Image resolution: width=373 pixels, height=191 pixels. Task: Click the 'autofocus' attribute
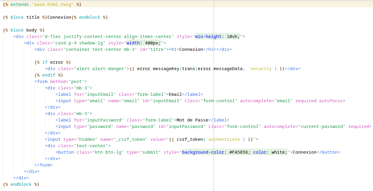pyautogui.click(x=331, y=101)
